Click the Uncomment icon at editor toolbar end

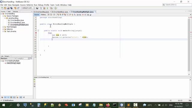pos(90,15)
